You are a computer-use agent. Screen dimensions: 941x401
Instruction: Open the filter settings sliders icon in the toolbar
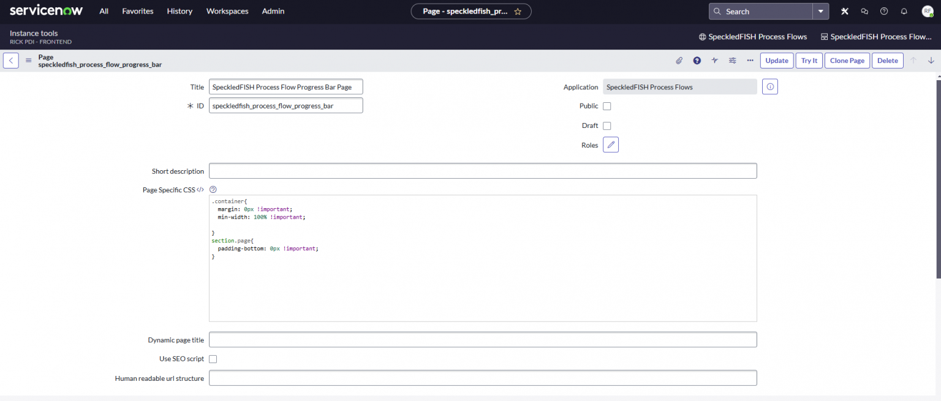[x=732, y=60]
